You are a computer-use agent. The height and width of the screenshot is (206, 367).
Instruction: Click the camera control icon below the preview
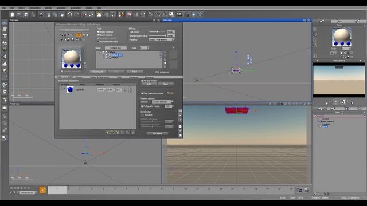[343, 102]
